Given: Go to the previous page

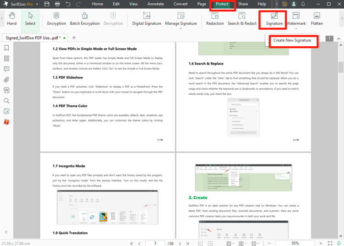Looking at the screenshot, I should [139, 243].
